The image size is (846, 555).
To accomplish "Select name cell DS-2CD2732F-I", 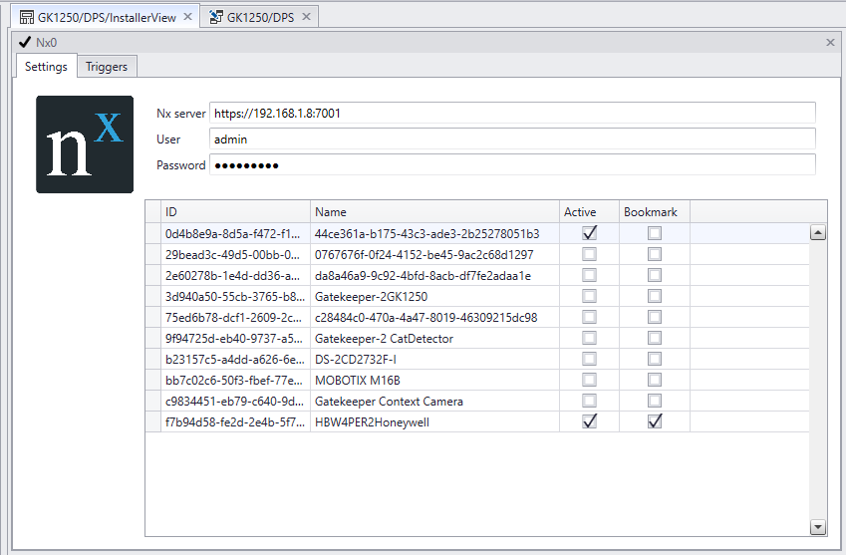I will point(434,360).
